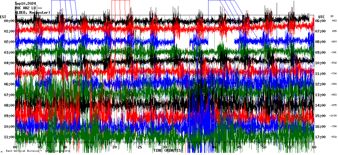Click the 06:00 UTC hour label
This screenshot has height=155, width=338.
point(320,21)
